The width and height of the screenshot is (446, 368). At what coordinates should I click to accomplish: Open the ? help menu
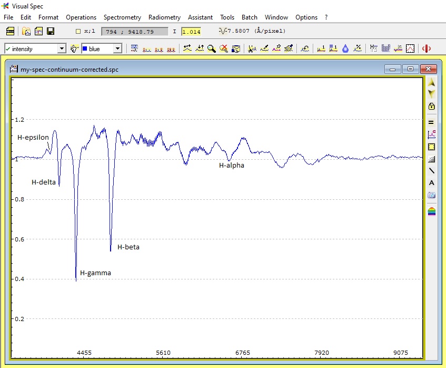326,17
